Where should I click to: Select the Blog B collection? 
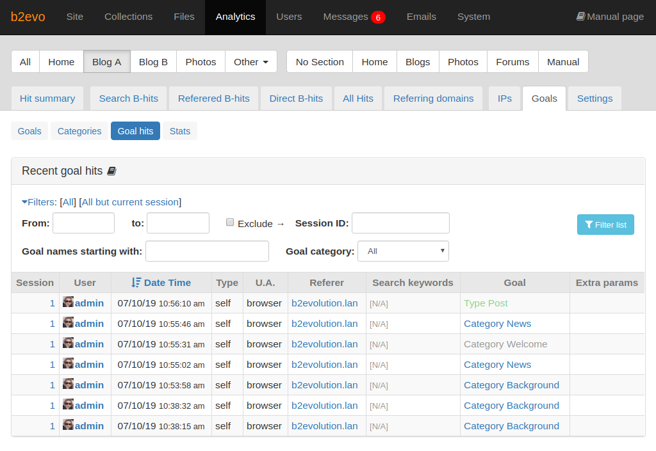pyautogui.click(x=153, y=62)
